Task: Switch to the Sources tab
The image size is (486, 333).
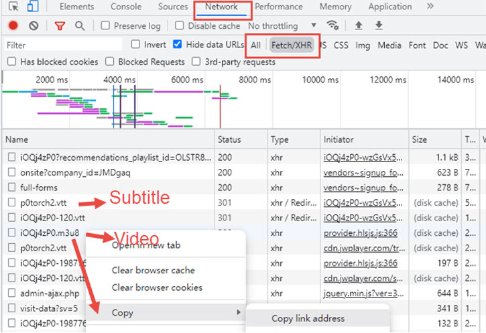Action: tap(173, 7)
